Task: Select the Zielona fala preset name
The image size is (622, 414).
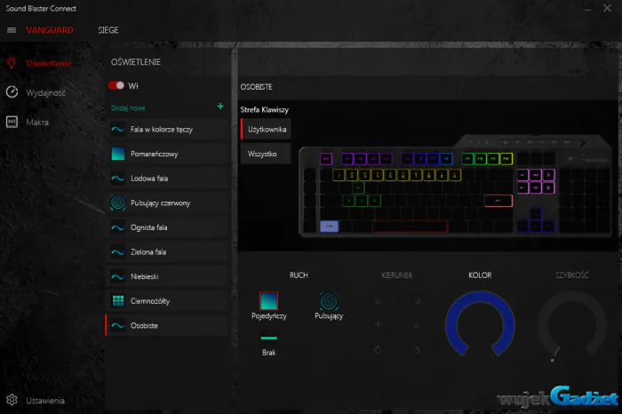Action: point(148,252)
